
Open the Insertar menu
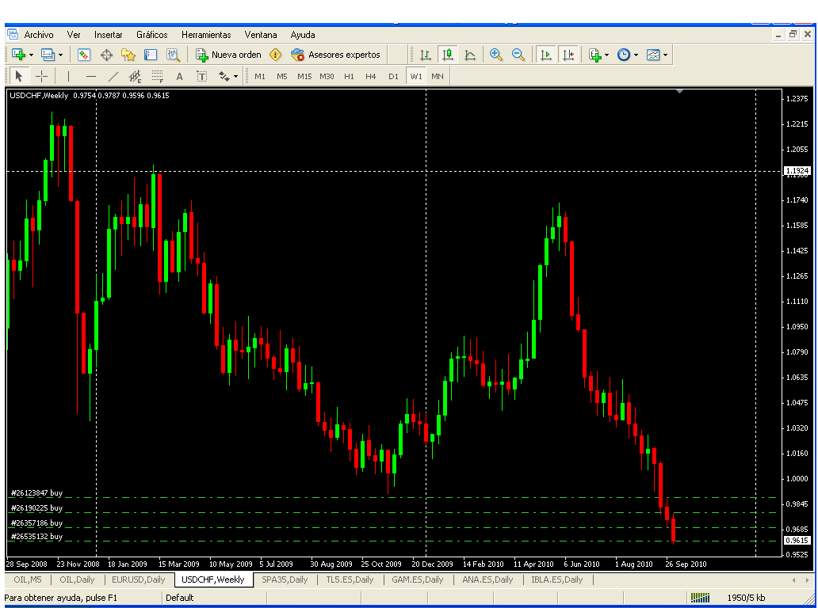point(108,35)
